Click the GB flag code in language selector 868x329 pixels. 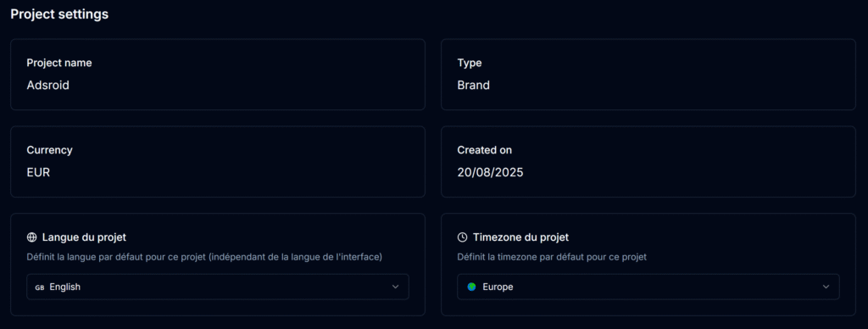[x=40, y=287]
